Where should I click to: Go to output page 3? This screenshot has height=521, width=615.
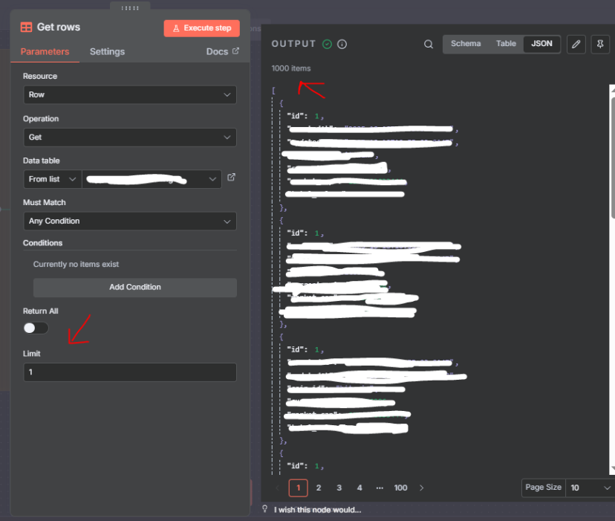point(339,488)
